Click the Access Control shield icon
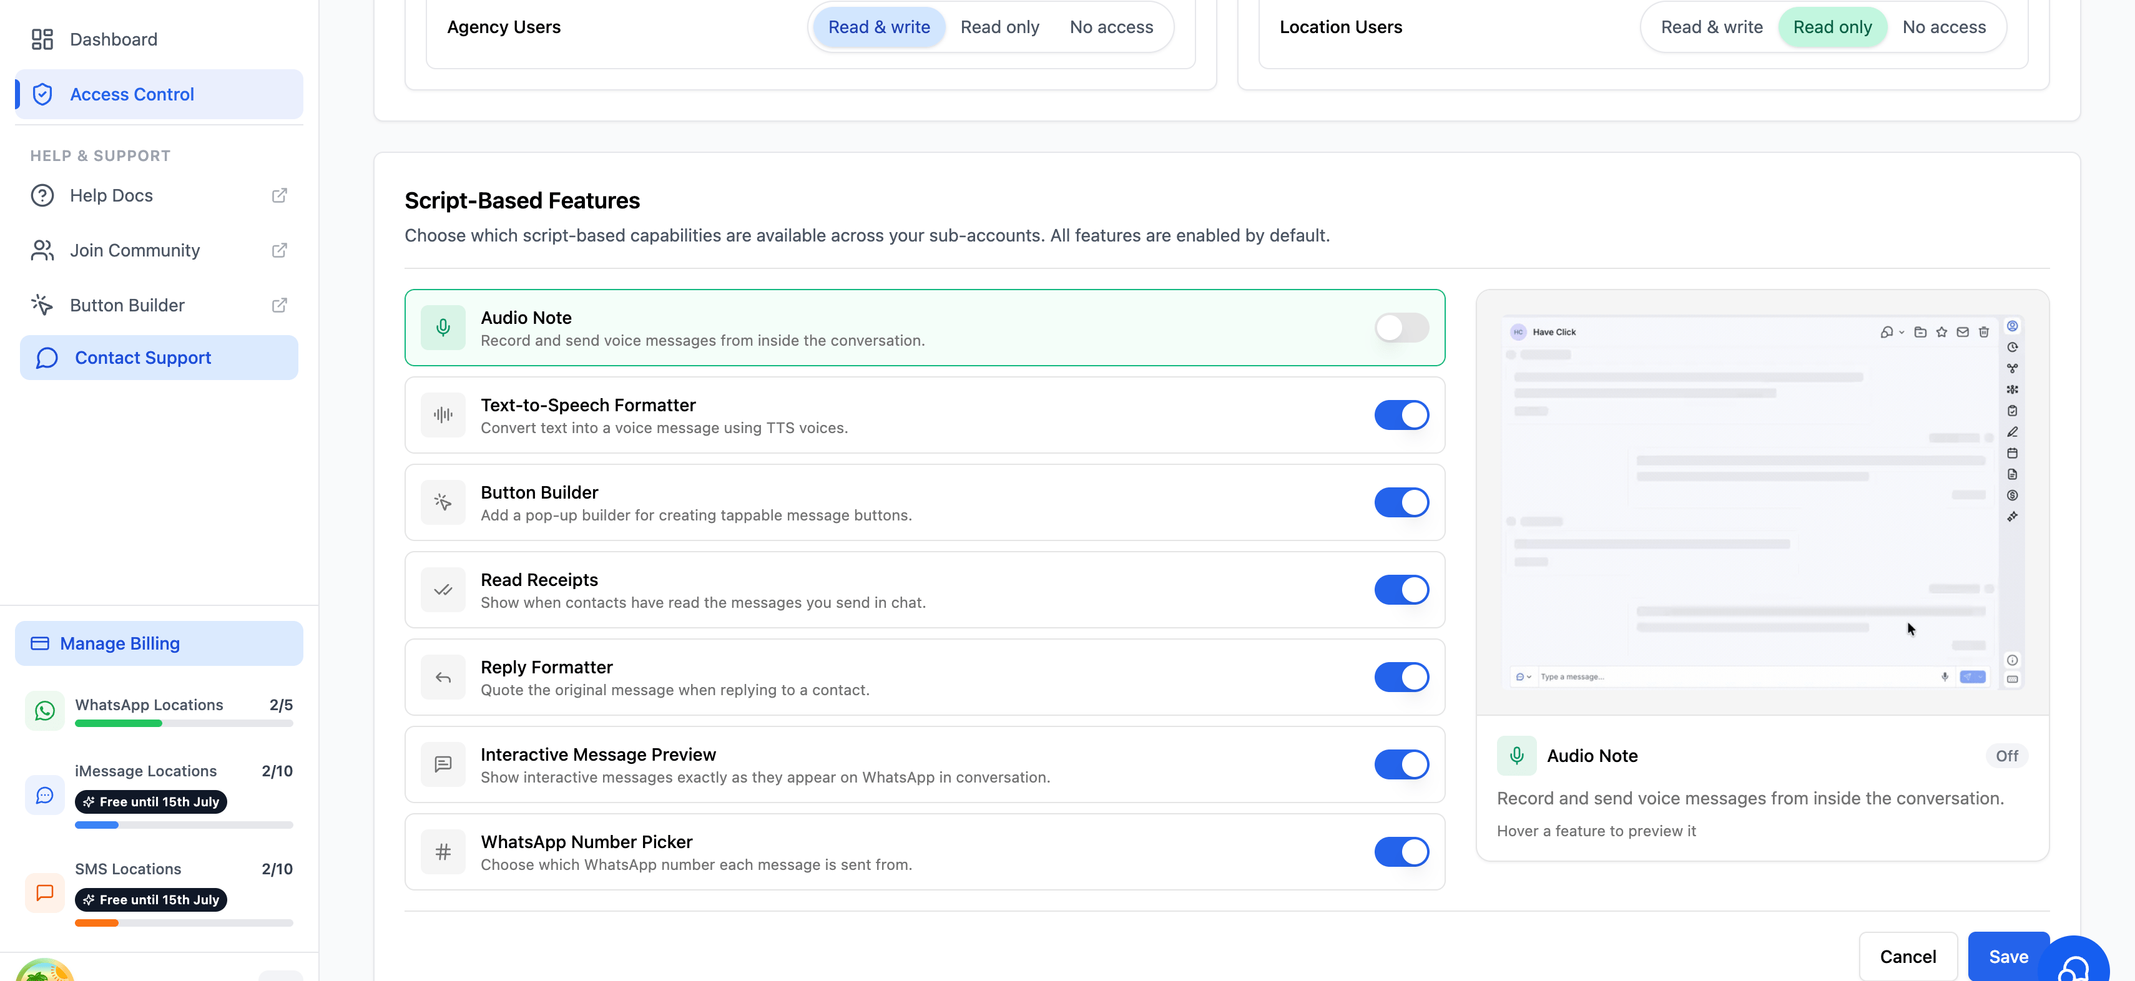Image resolution: width=2135 pixels, height=981 pixels. [42, 94]
